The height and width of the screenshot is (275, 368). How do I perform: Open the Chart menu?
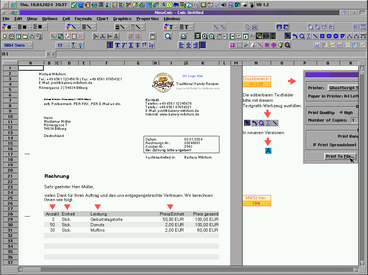[x=102, y=19]
